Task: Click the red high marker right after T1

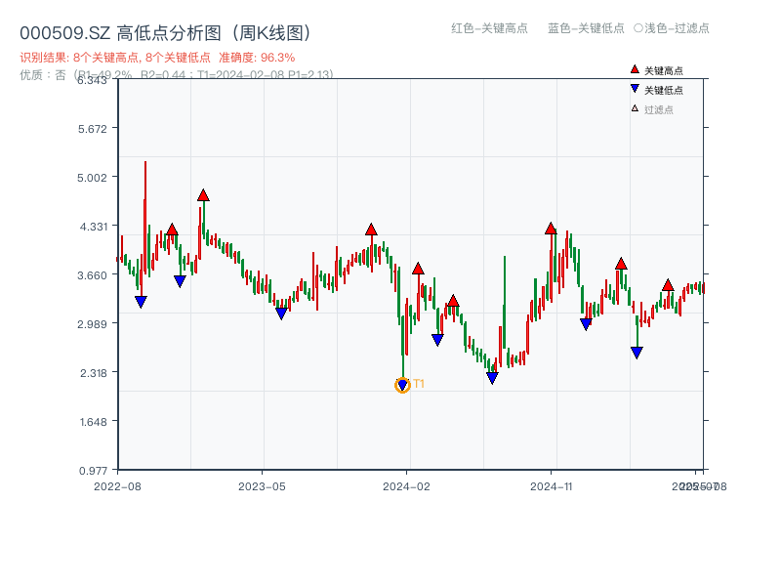Action: pos(418,269)
